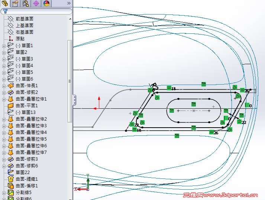Click the equal relation icon labeled 22 at right
This screenshot has width=265, height=200.
click(239, 121)
